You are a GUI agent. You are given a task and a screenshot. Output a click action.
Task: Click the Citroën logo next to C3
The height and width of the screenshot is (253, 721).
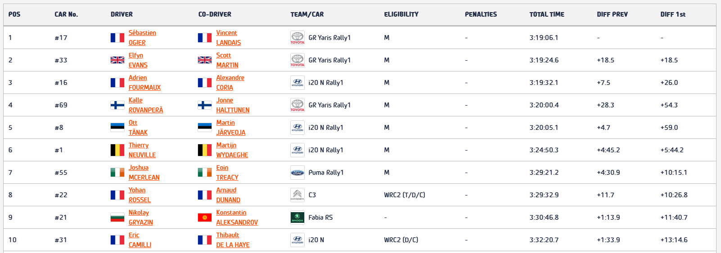(297, 195)
